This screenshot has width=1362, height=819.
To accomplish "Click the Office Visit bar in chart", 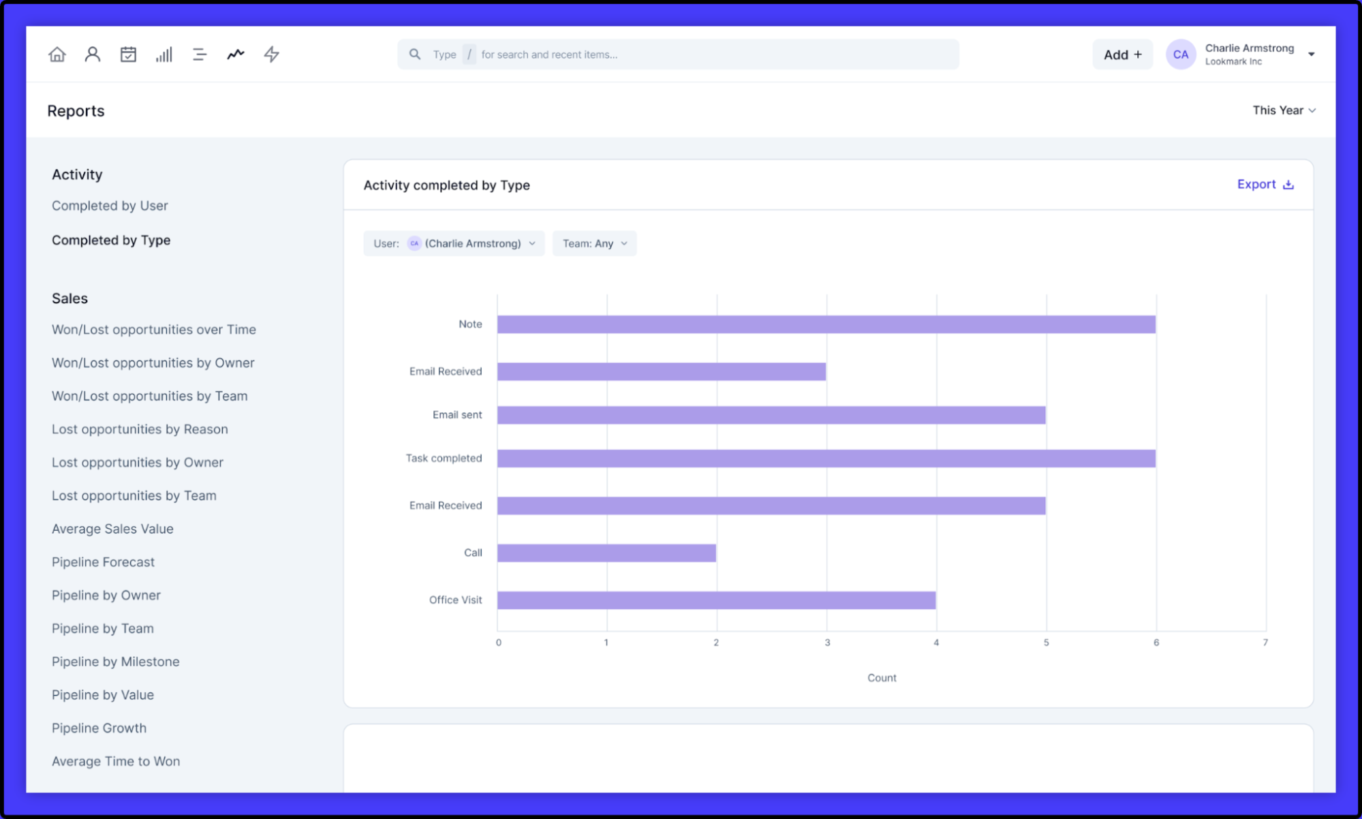I will click(x=716, y=600).
